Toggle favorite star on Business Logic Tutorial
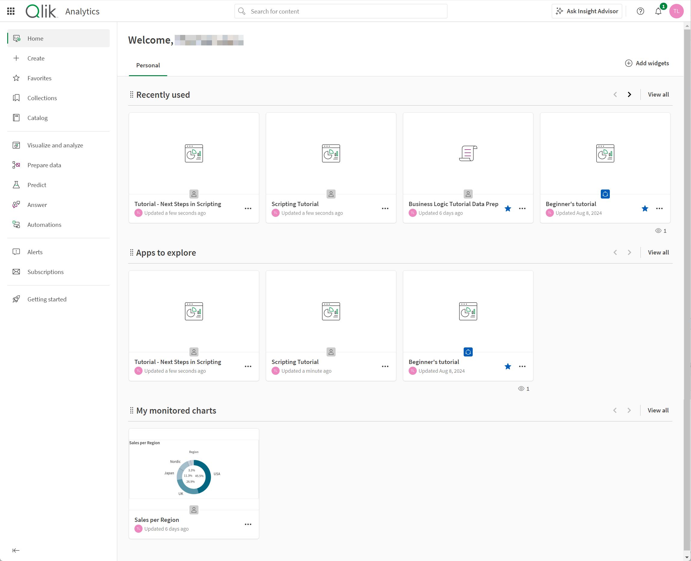 pos(508,208)
